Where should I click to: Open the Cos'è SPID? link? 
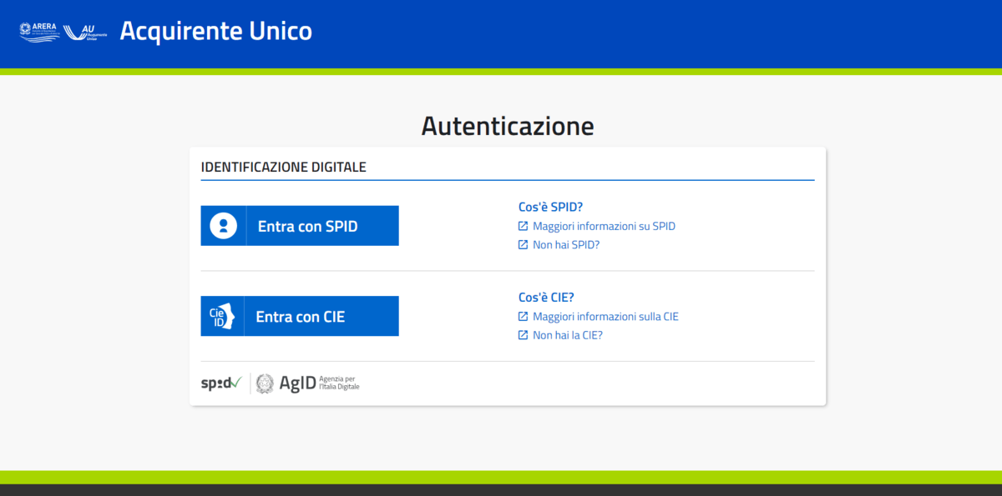(x=550, y=206)
